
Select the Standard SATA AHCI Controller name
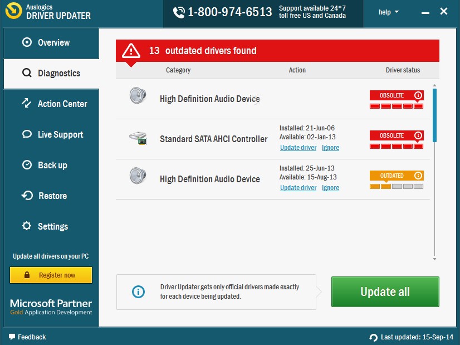214,139
